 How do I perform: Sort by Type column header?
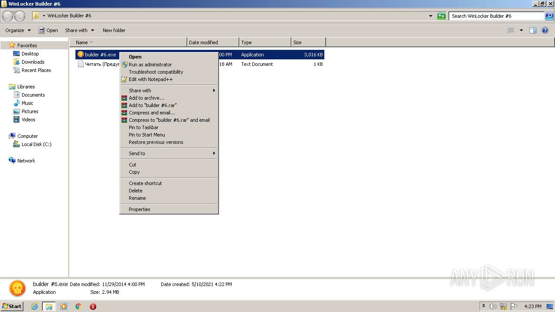(265, 42)
